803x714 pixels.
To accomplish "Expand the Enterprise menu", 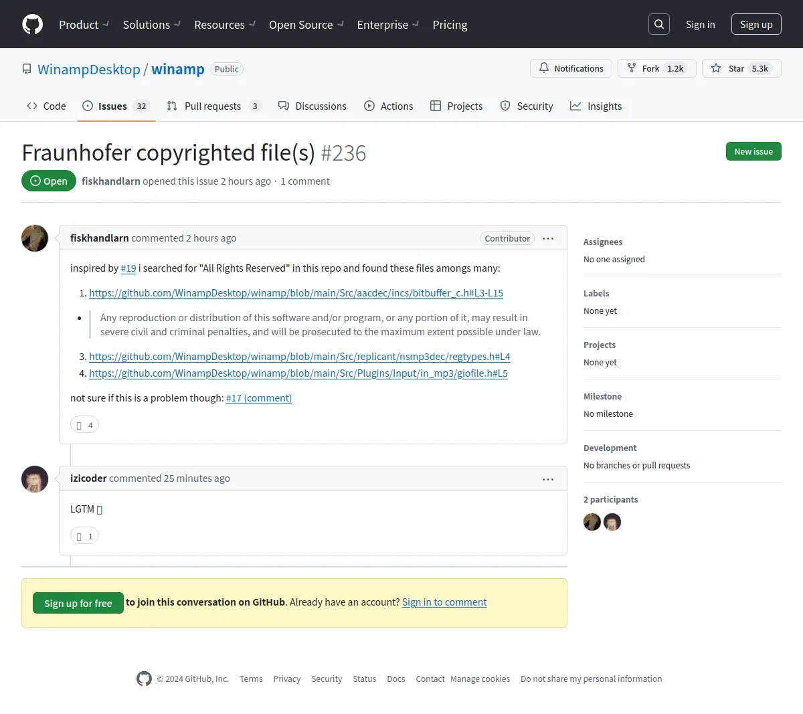I will coord(387,25).
